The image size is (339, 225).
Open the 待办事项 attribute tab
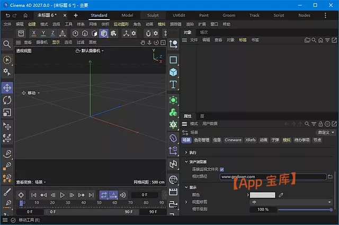(x=302, y=140)
